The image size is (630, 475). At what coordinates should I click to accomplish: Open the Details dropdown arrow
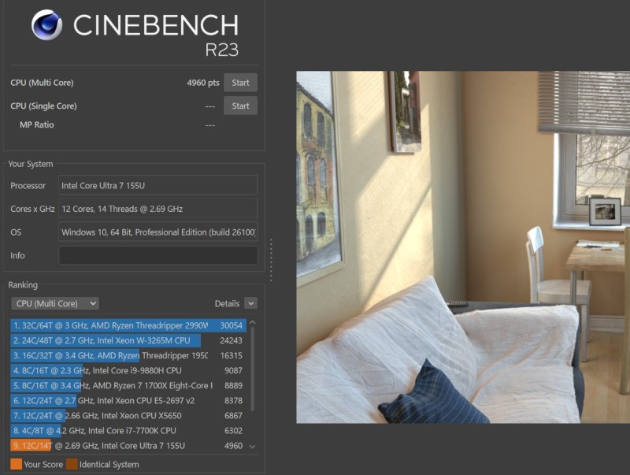coord(251,303)
